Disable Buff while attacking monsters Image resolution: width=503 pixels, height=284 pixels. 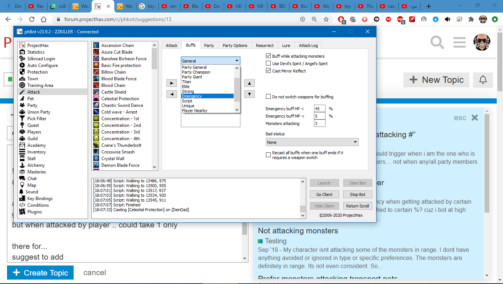269,56
